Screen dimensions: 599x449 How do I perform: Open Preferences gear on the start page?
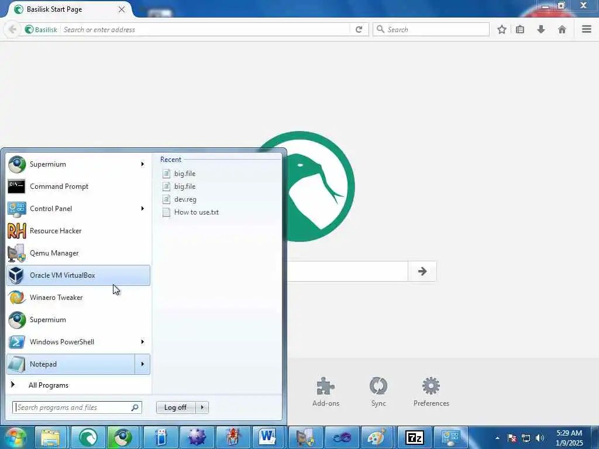point(431,391)
